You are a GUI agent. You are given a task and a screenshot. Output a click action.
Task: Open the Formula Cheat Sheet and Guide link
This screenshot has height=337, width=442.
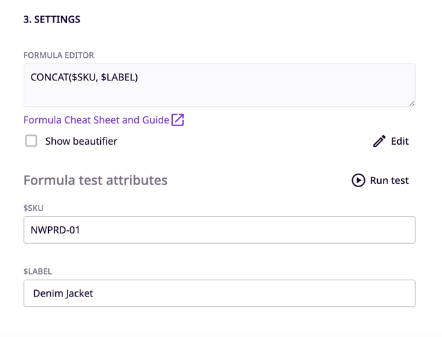point(96,120)
